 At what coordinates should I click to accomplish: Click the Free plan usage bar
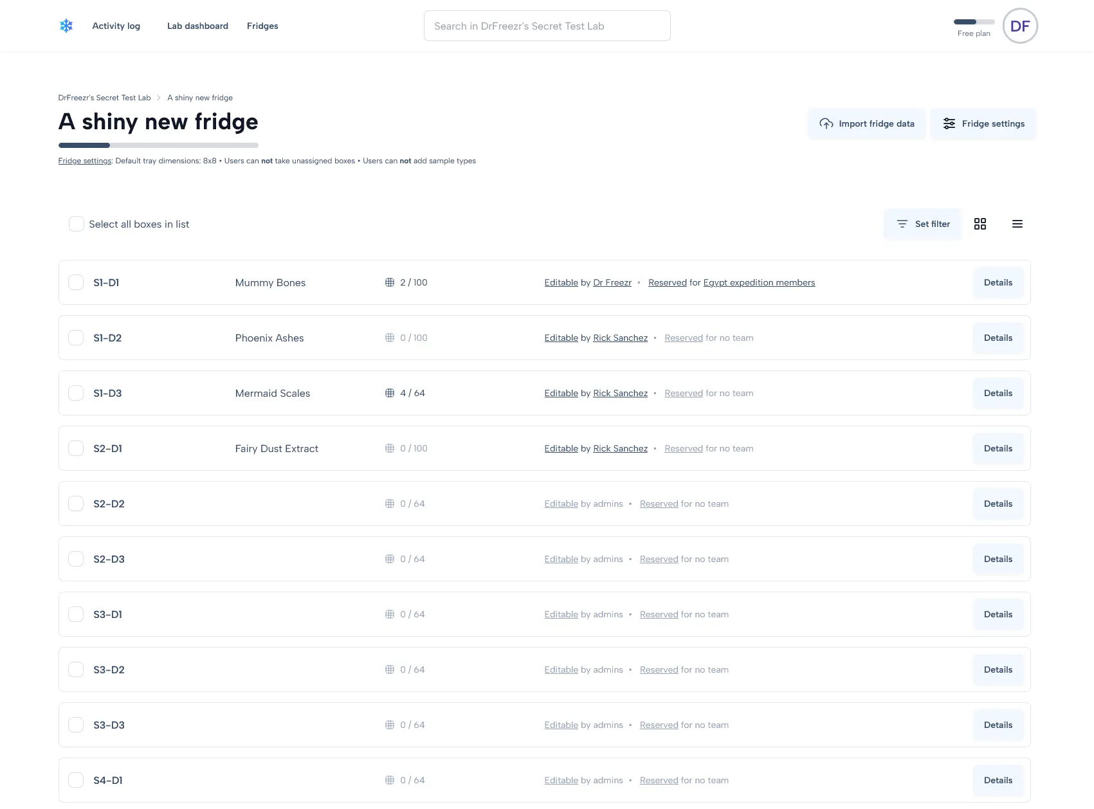(974, 22)
